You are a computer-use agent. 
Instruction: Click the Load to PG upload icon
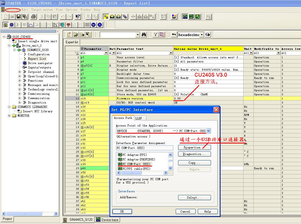click(x=118, y=17)
